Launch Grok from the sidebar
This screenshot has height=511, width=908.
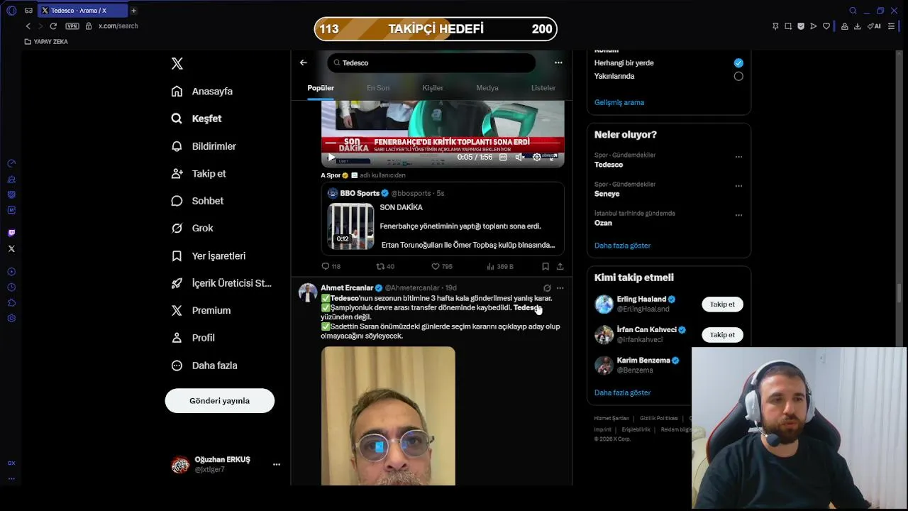tap(192, 228)
